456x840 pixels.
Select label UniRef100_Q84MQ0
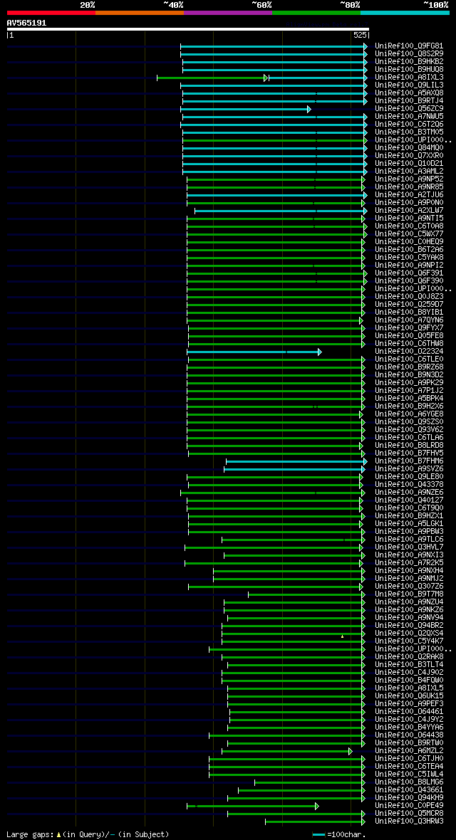pos(409,148)
